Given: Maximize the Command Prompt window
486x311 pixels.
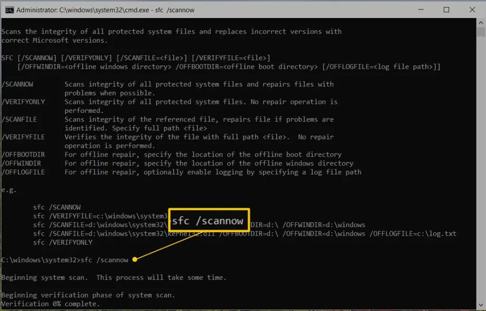Looking at the screenshot, I should (x=446, y=9).
